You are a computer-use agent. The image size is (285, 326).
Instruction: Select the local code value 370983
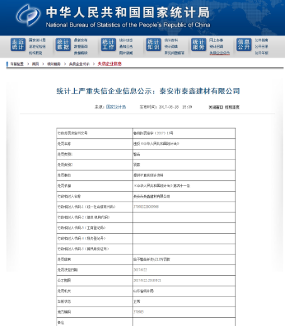(x=138, y=312)
